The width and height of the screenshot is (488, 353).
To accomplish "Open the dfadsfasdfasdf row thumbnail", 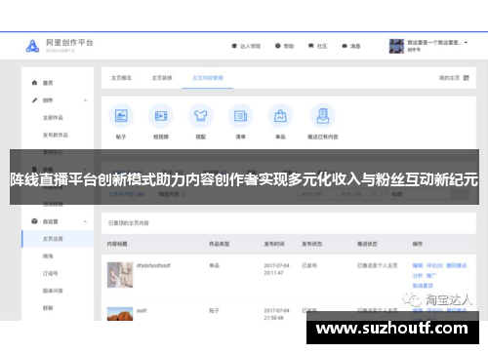I will (120, 275).
